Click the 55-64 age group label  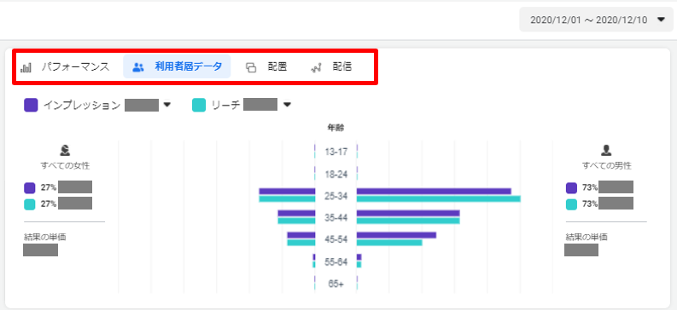coord(336,262)
